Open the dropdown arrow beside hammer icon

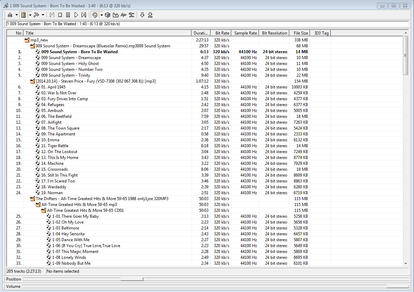pyautogui.click(x=43, y=15)
